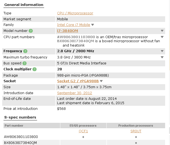
Task: Select the 1.48" x 1.48" size value
Action: [84, 87]
